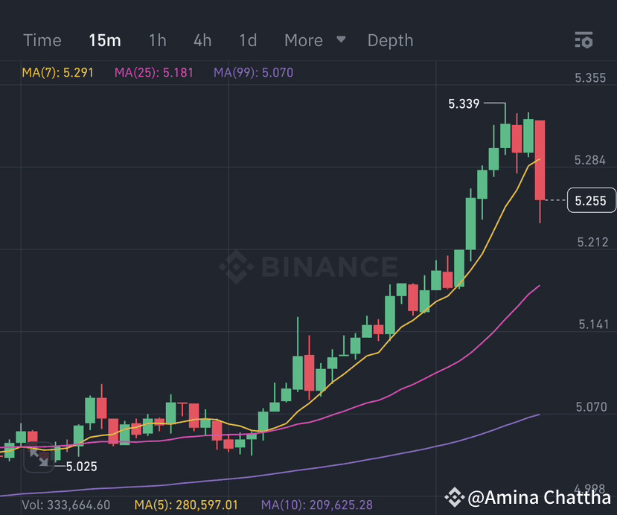The image size is (617, 515).
Task: Open additional chart view options via caret
Action: click(342, 41)
